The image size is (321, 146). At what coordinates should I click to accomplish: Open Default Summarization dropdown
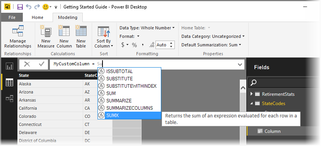(x=211, y=45)
